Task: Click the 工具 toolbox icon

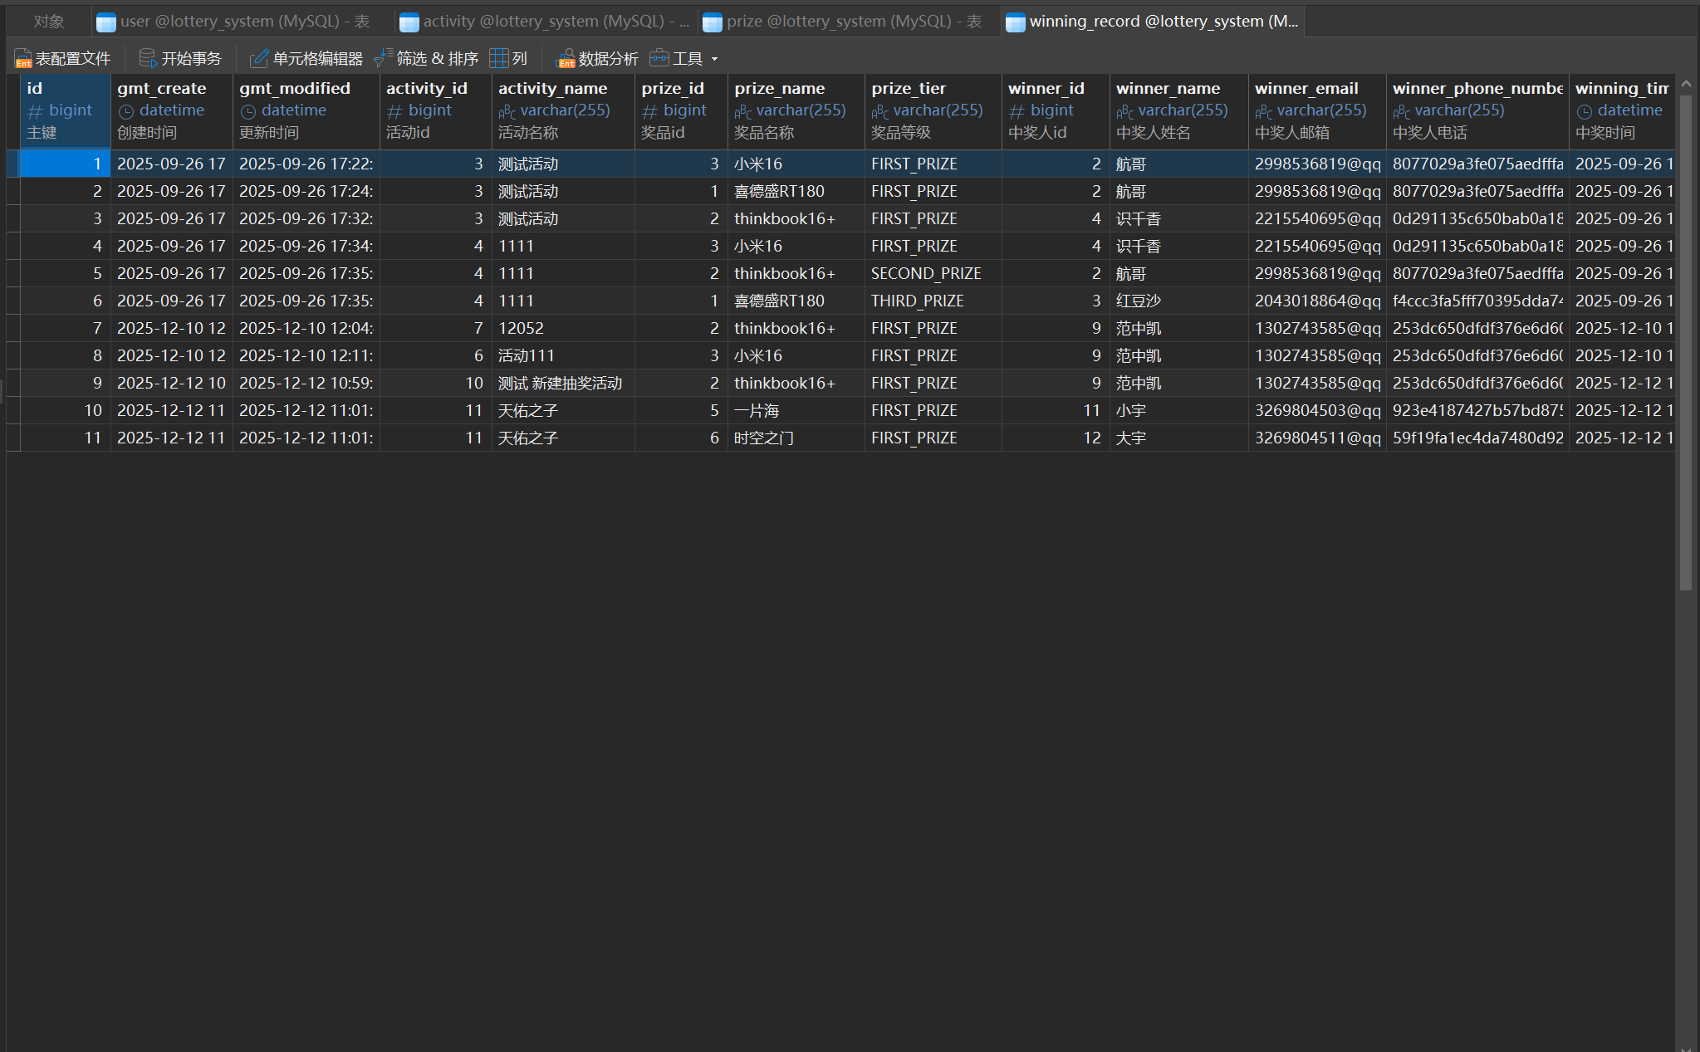Action: pyautogui.click(x=659, y=58)
